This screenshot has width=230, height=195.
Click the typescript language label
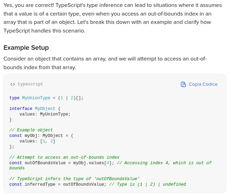pos(30,84)
